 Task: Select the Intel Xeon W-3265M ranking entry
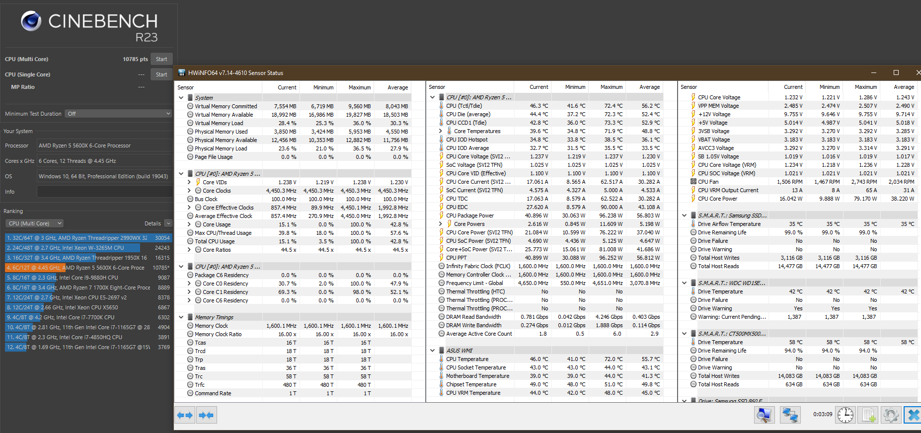coord(88,248)
